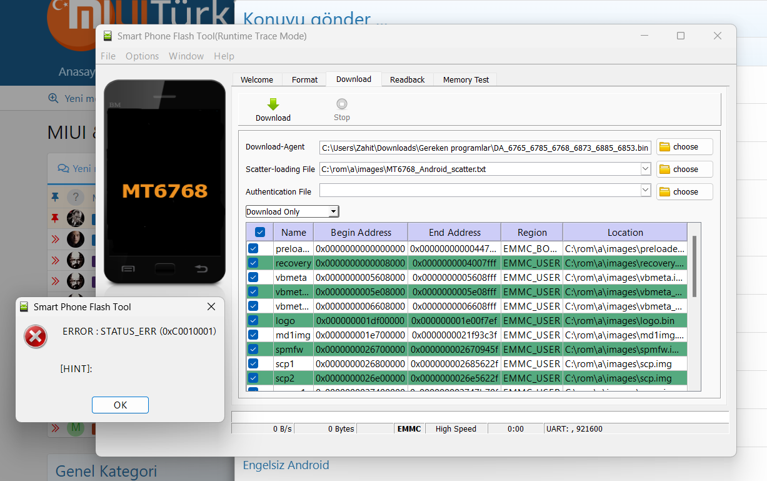Click the Genel Kategori heading on webpage
The image size is (767, 481).
tap(106, 471)
